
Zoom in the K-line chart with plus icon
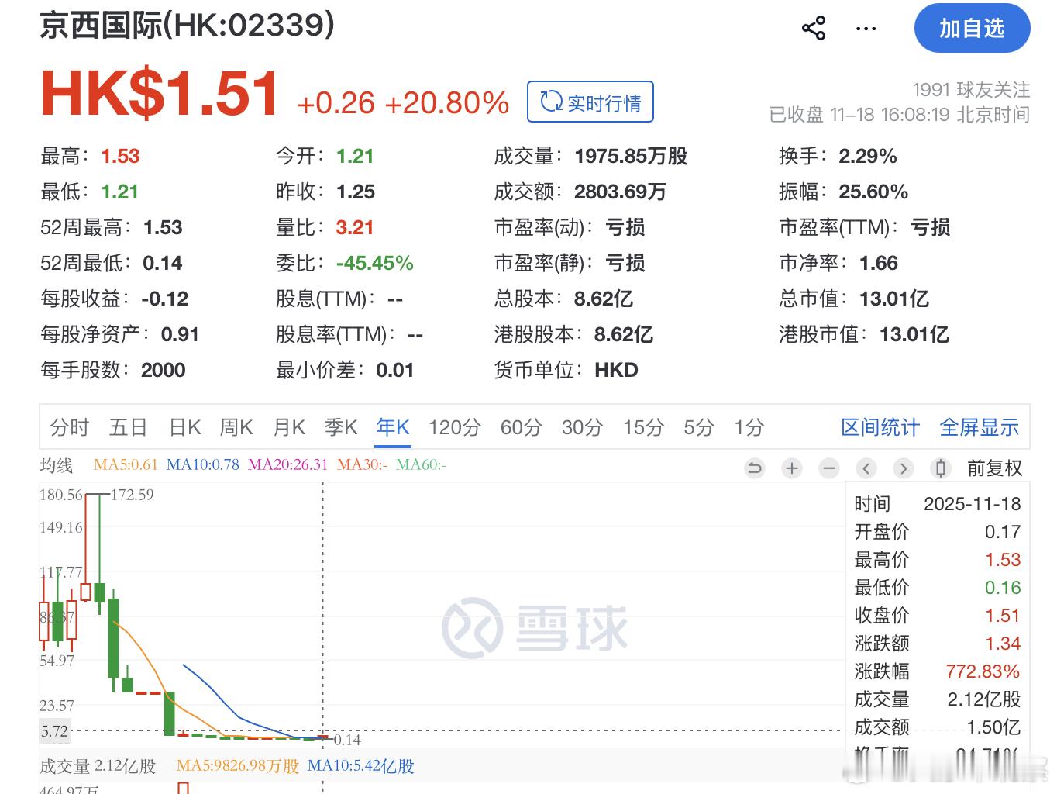click(x=792, y=468)
